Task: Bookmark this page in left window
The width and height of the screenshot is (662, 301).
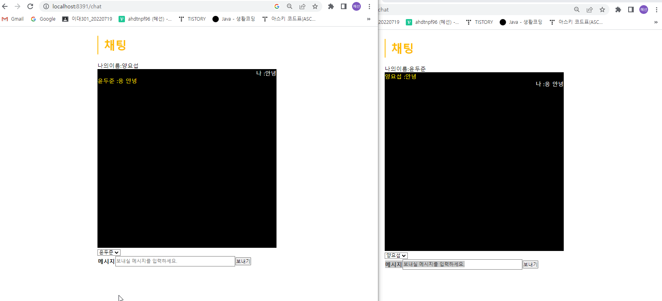Action: [315, 6]
